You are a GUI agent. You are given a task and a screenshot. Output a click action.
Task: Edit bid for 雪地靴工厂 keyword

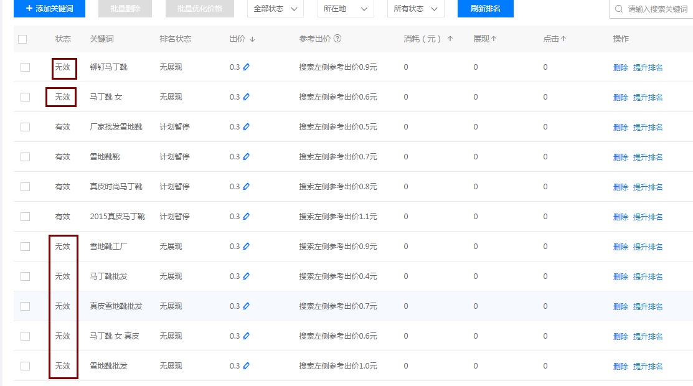246,247
